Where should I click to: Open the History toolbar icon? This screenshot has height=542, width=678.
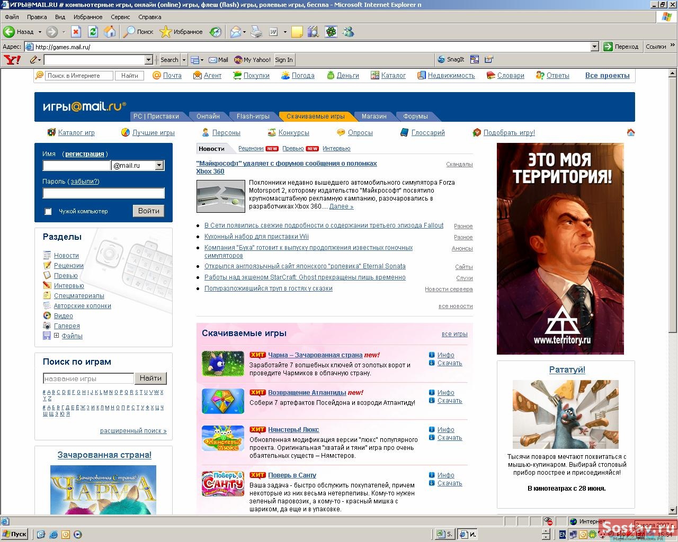point(216,32)
